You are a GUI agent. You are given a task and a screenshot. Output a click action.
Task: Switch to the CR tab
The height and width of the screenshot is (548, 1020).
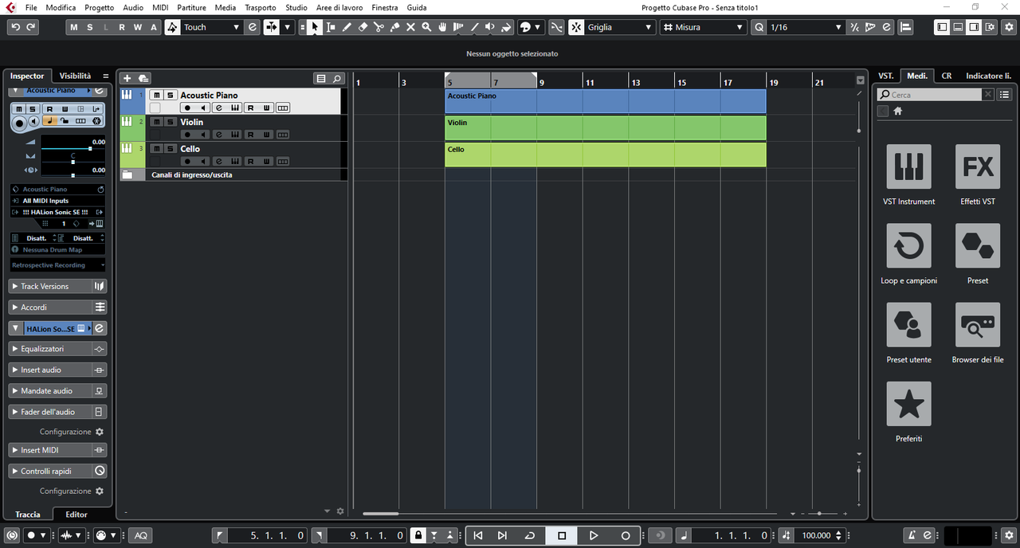coord(947,76)
